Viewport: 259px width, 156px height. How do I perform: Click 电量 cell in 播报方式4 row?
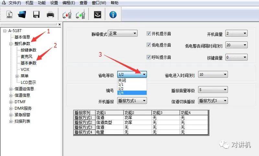click(x=109, y=132)
